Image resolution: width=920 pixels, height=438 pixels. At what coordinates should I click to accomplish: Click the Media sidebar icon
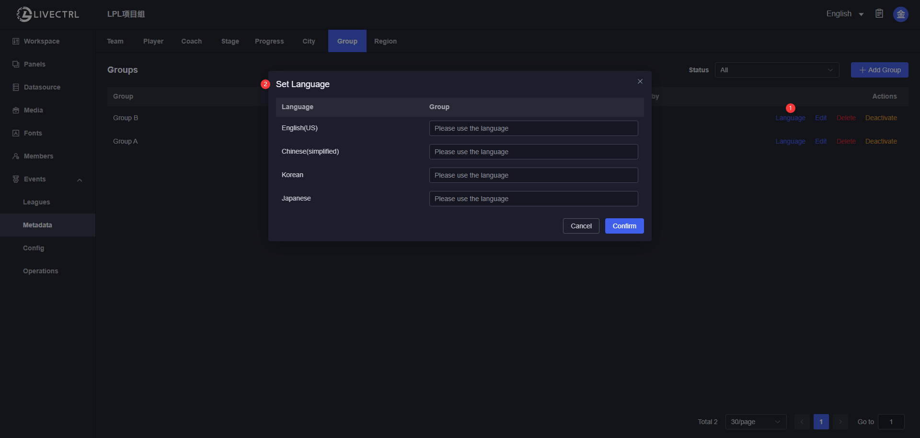(16, 110)
